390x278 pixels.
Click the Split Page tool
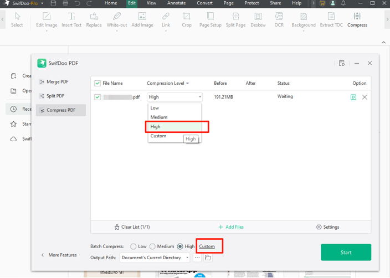pyautogui.click(x=235, y=19)
